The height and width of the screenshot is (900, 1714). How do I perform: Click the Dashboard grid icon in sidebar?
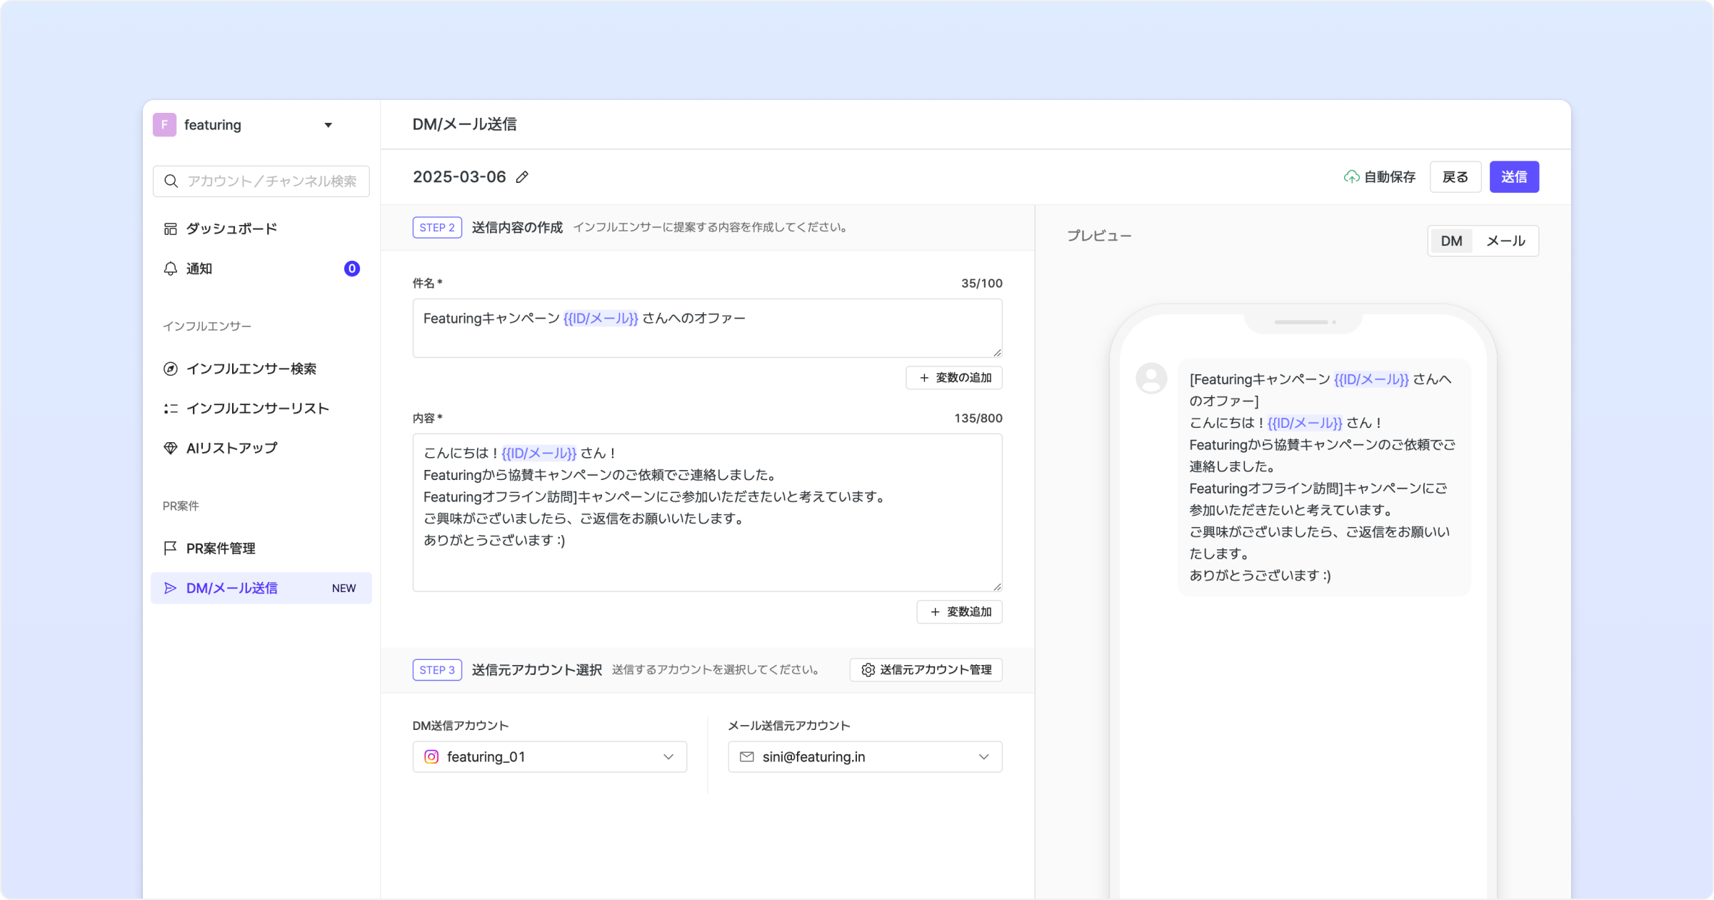[170, 229]
